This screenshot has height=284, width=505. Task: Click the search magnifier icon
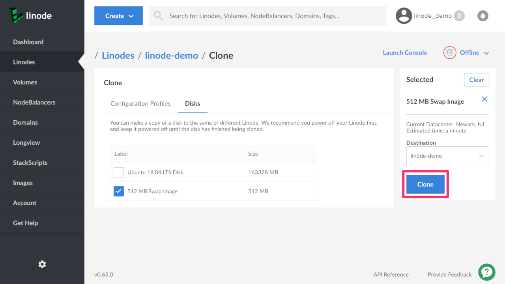[159, 16]
